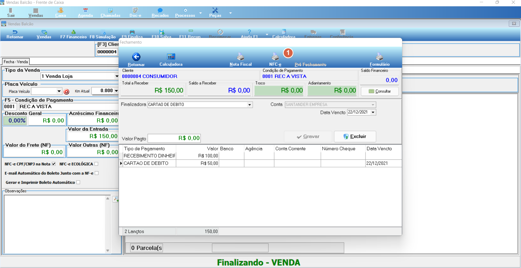The image size is (521, 268).
Task: Click Pré Fechamento in Fechamento toolbar
Action: 310,64
